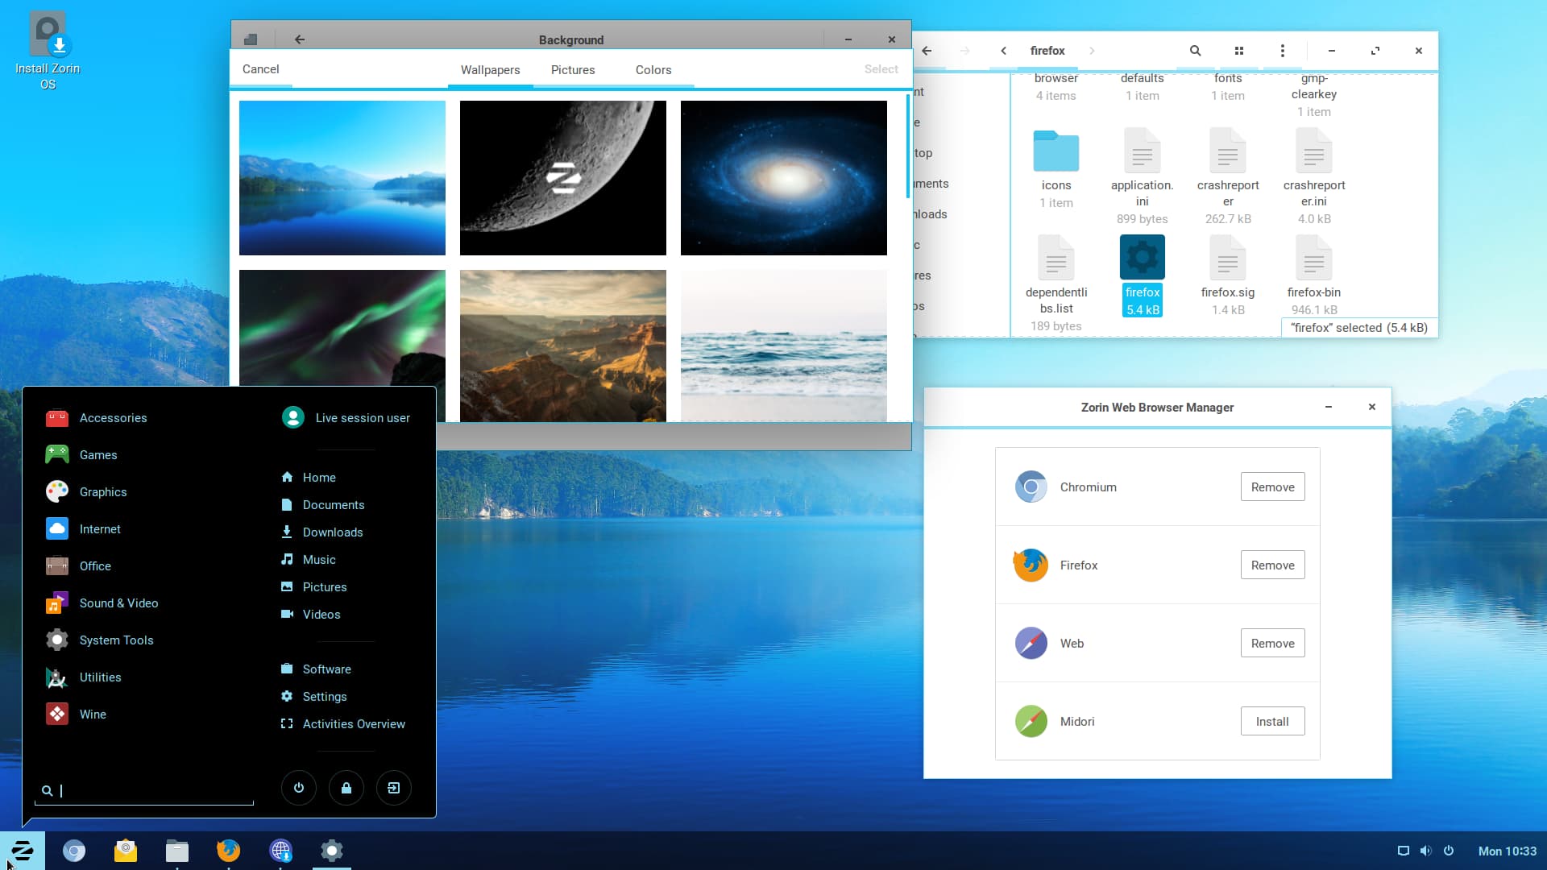This screenshot has width=1547, height=870.
Task: Open Graphics category in Zorin menu
Action: pos(86,492)
